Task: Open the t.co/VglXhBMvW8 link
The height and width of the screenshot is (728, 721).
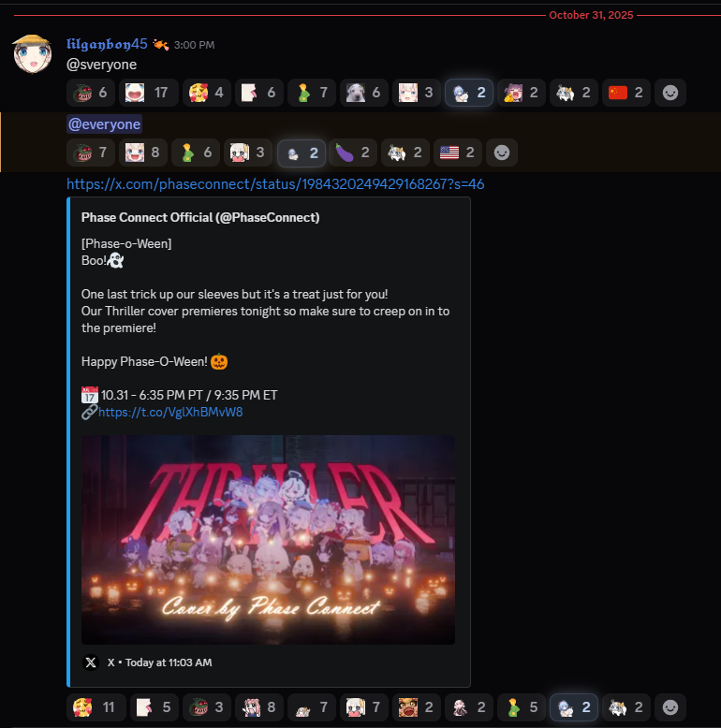Action: pyautogui.click(x=170, y=413)
